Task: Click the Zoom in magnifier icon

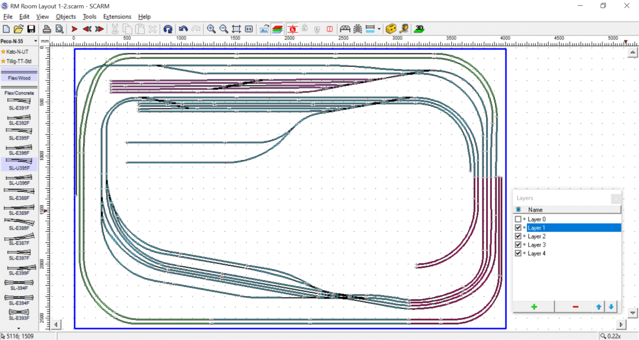Action: (x=211, y=29)
